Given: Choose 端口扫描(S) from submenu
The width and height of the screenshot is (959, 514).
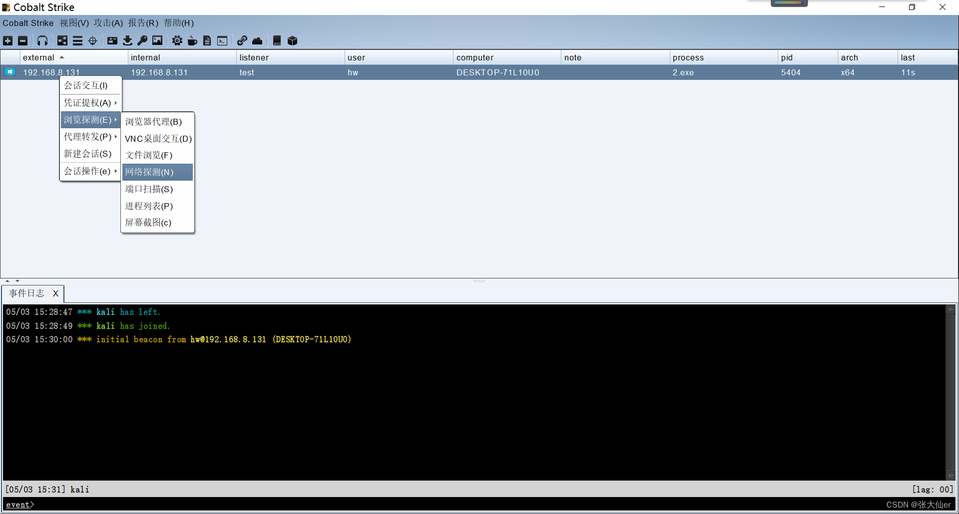Looking at the screenshot, I should coord(157,189).
